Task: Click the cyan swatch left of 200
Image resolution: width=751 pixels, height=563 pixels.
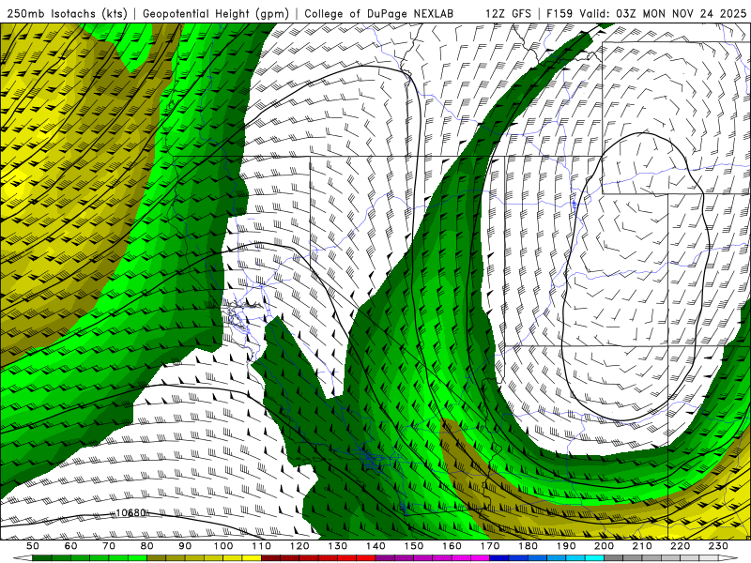Action: pyautogui.click(x=594, y=558)
